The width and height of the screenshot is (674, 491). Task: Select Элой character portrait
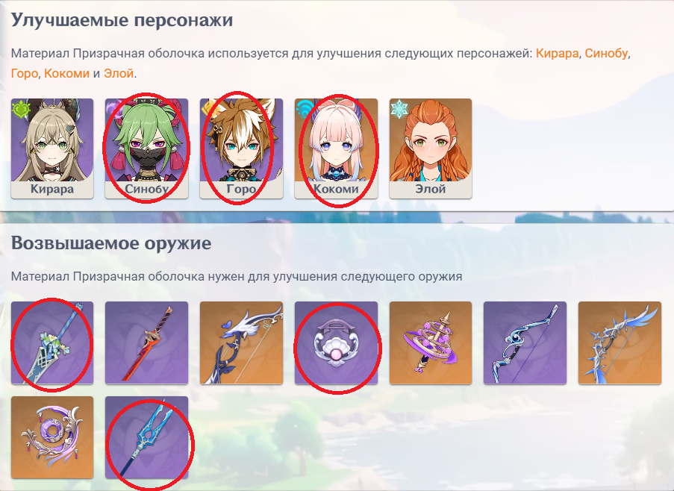tap(430, 148)
